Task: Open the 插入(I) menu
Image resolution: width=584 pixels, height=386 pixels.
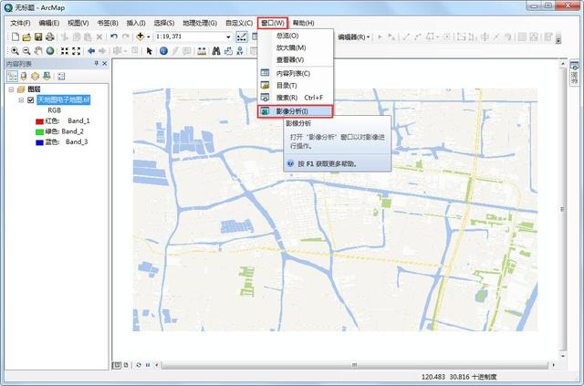Action: (x=136, y=23)
